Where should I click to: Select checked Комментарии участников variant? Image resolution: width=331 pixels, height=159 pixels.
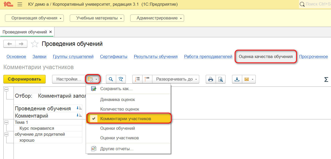[x=129, y=119]
